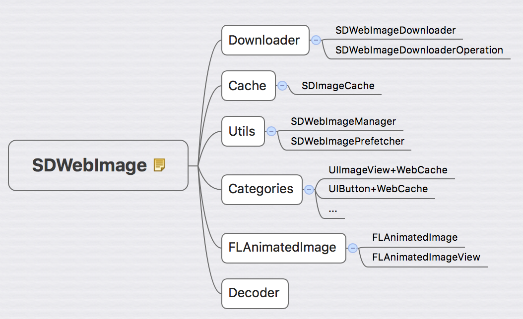
Task: Click the SDWebImageDownloaderOperation subtopic
Action: 419,50
